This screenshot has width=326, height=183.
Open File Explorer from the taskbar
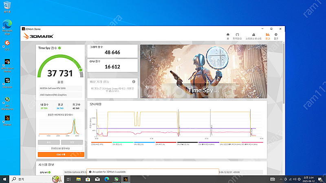[78, 179]
